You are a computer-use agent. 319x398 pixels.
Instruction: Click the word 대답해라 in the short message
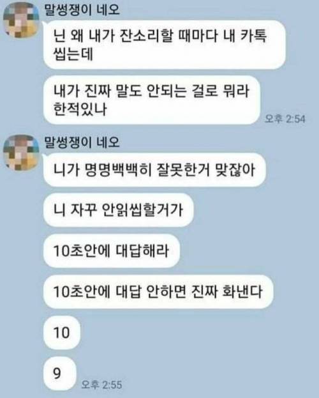pos(142,251)
